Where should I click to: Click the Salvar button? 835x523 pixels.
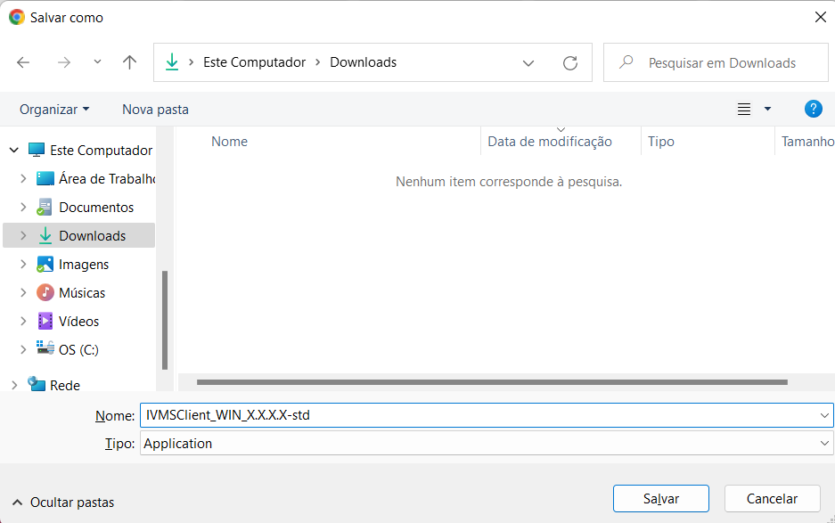click(x=660, y=499)
